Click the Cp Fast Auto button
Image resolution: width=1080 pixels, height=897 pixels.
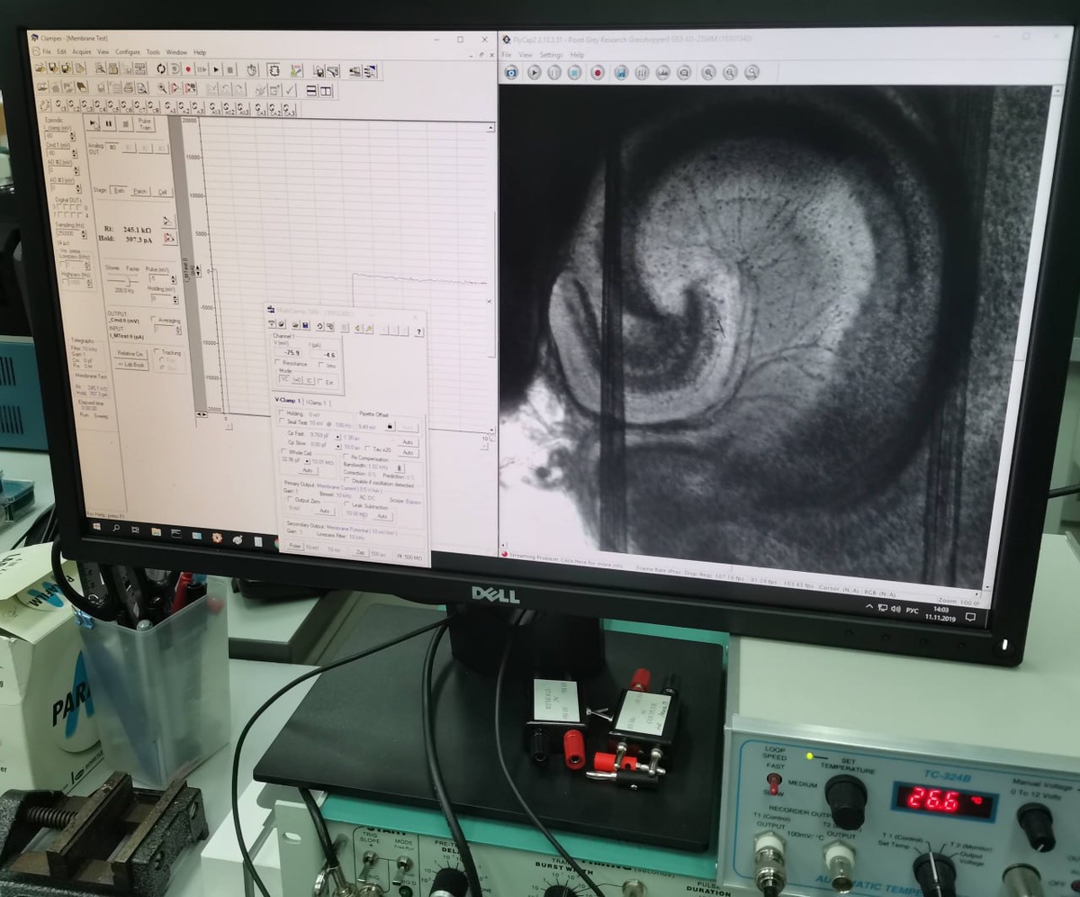click(408, 442)
